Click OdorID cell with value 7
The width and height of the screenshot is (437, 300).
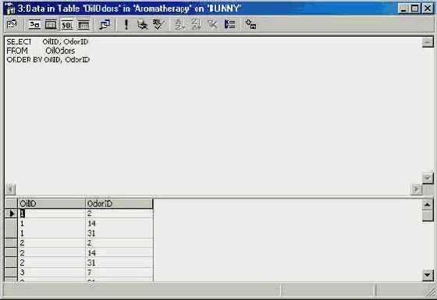119,273
